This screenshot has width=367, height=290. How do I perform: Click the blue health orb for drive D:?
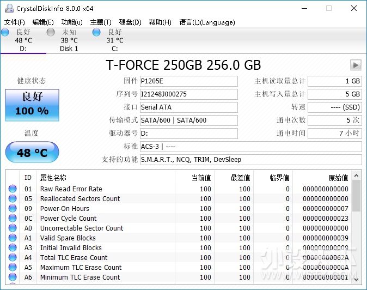click(x=5, y=32)
